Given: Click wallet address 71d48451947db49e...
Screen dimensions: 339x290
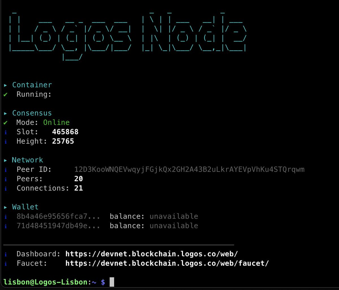Looking at the screenshot, I should (58, 226).
